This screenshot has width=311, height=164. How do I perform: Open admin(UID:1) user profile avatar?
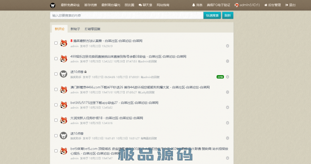(x=236, y=5)
